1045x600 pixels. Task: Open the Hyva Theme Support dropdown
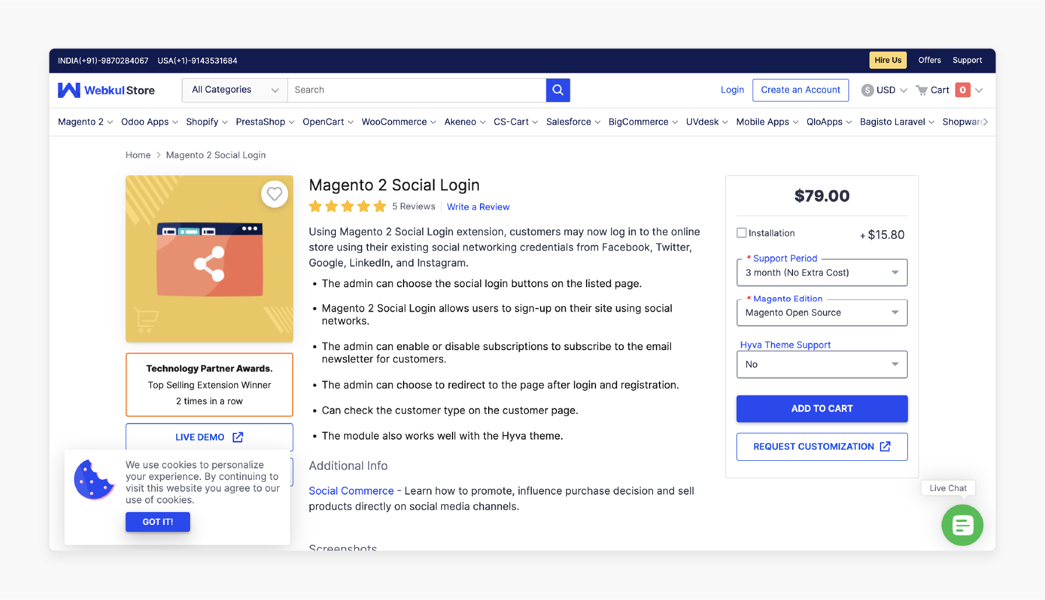(822, 364)
